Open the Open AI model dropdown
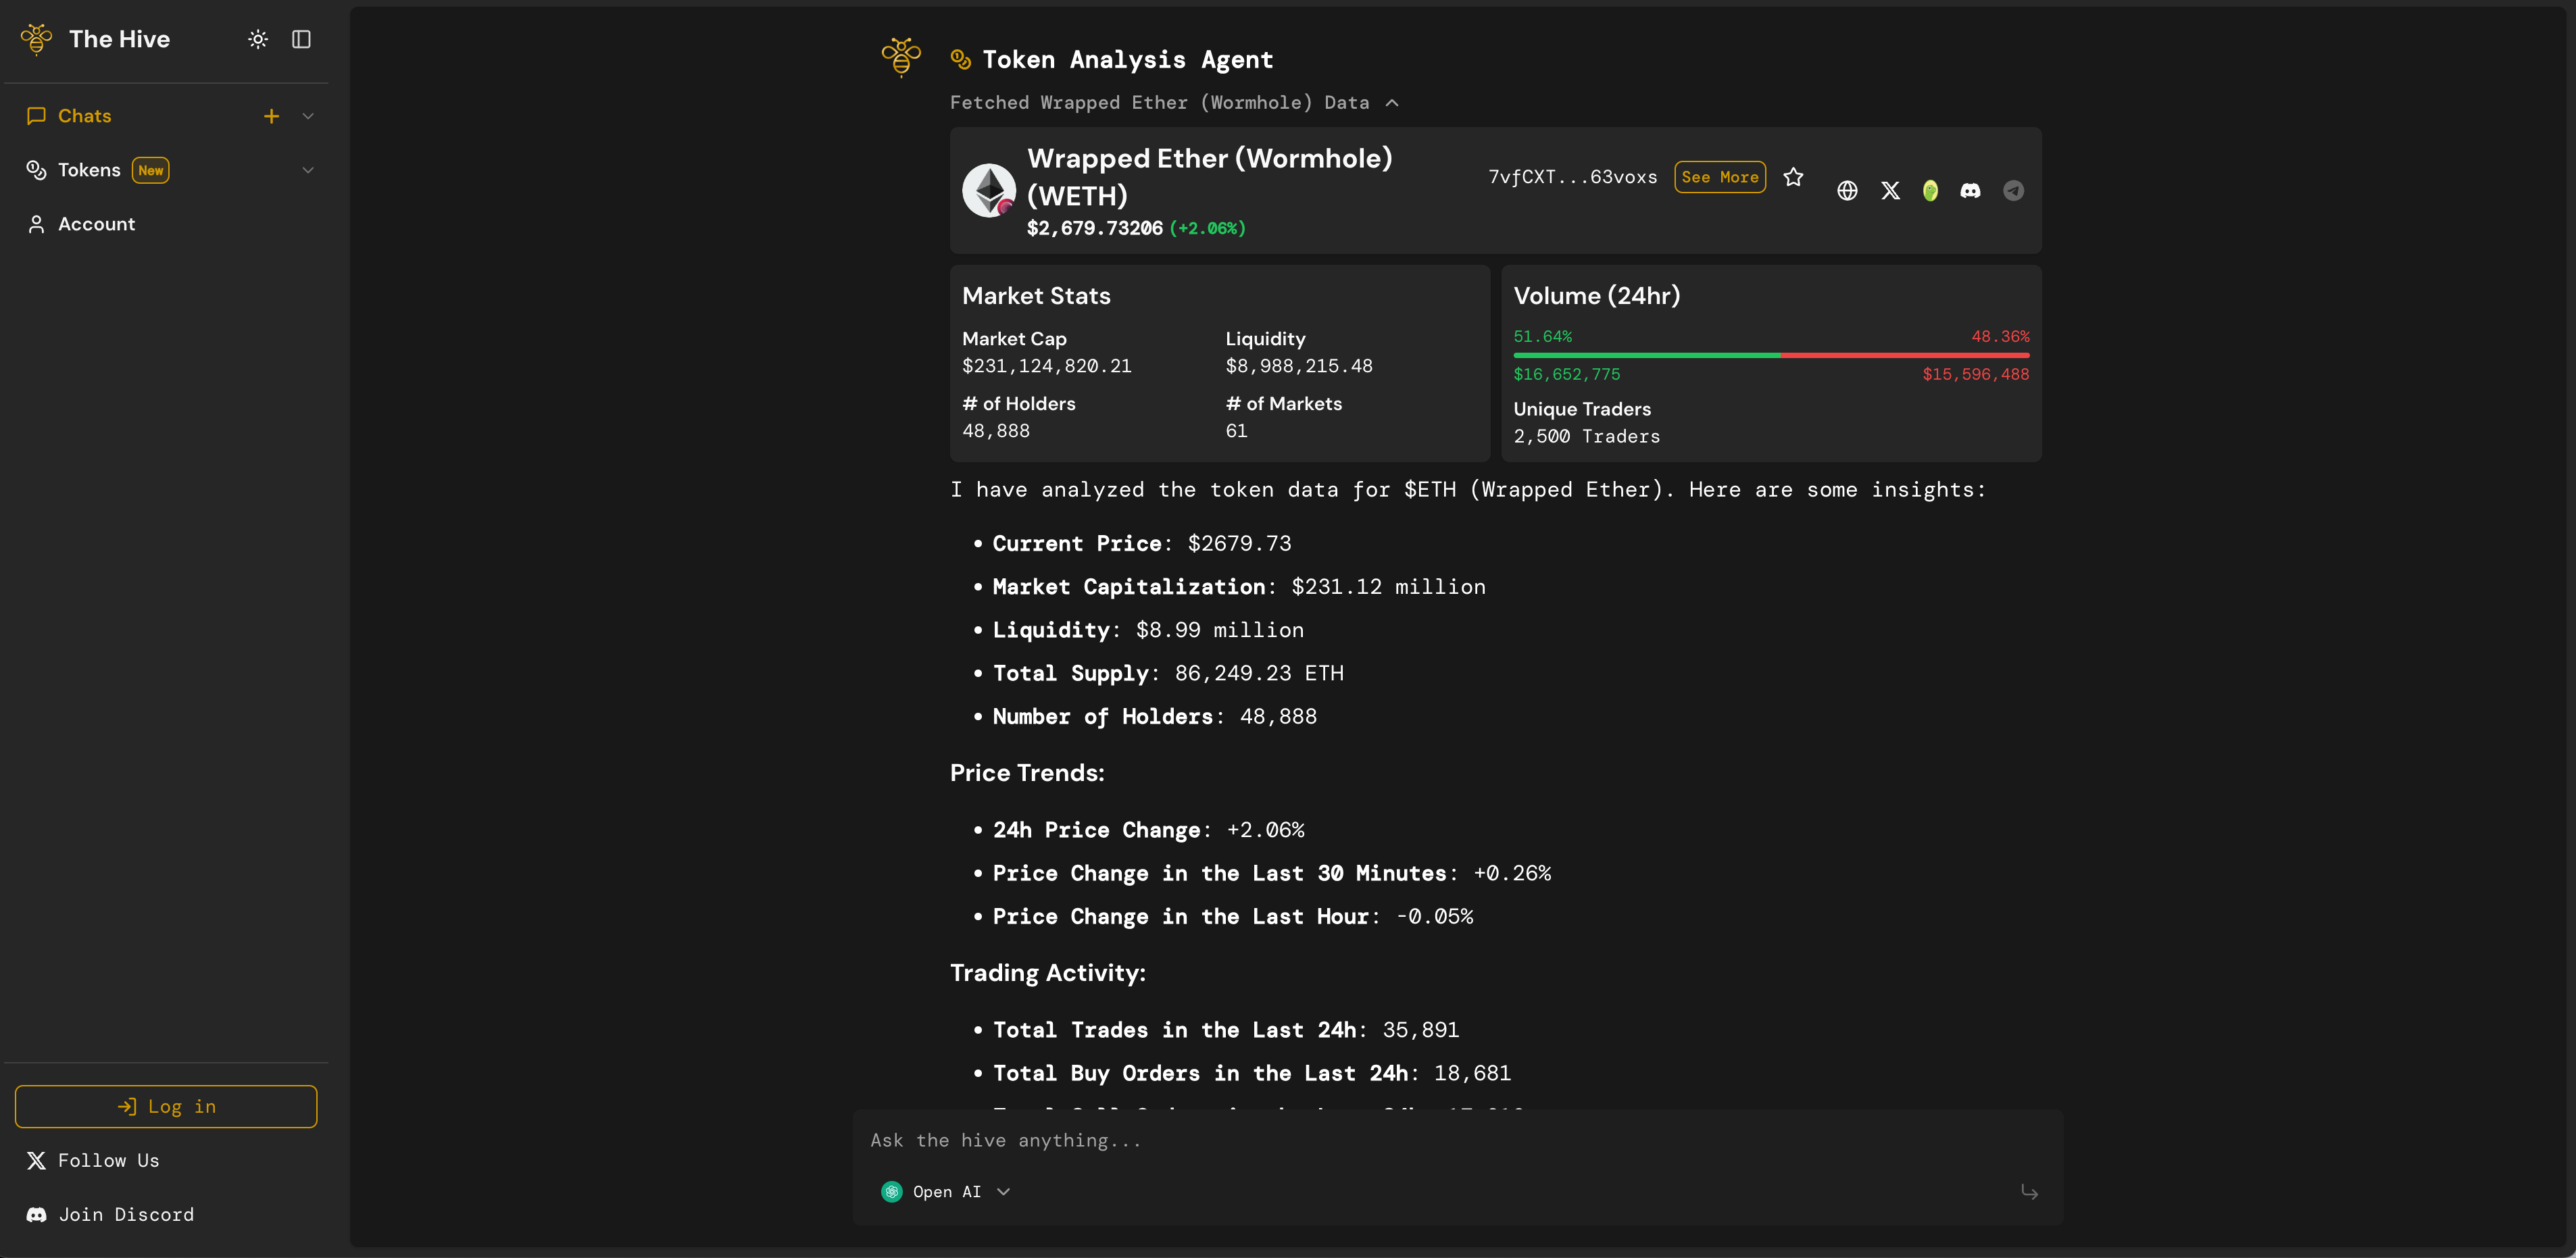 click(946, 1191)
